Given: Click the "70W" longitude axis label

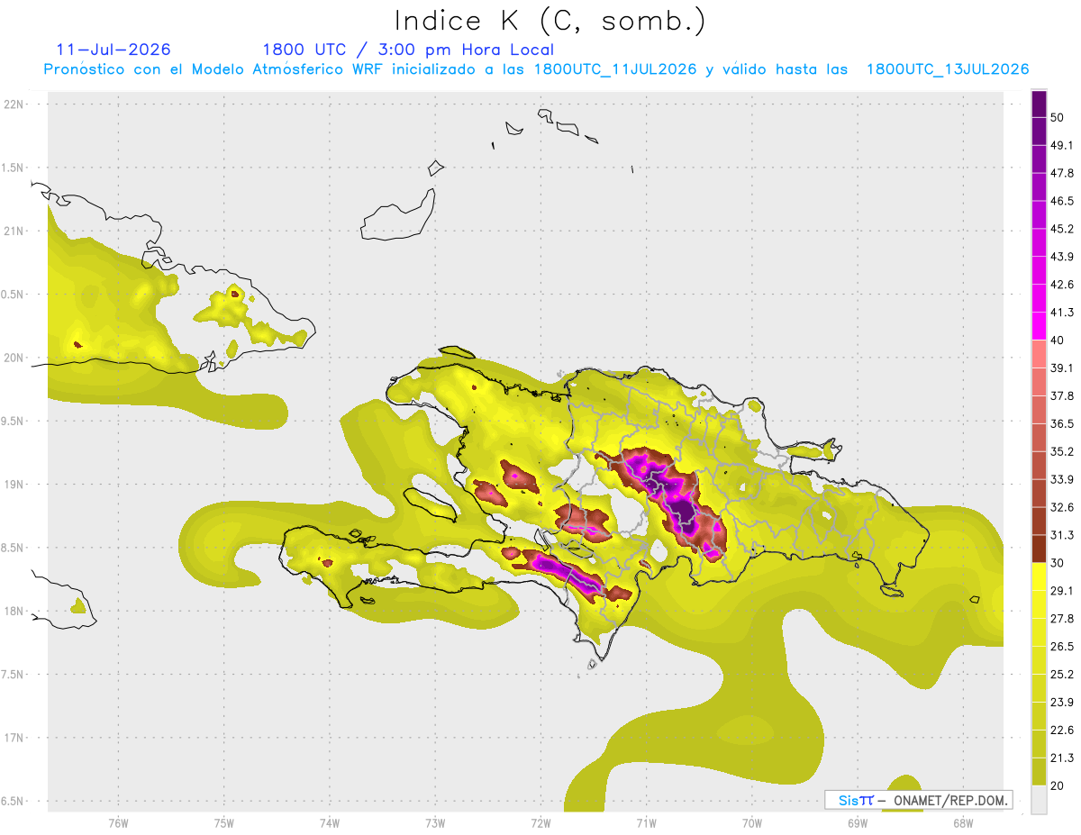Looking at the screenshot, I should [x=752, y=823].
